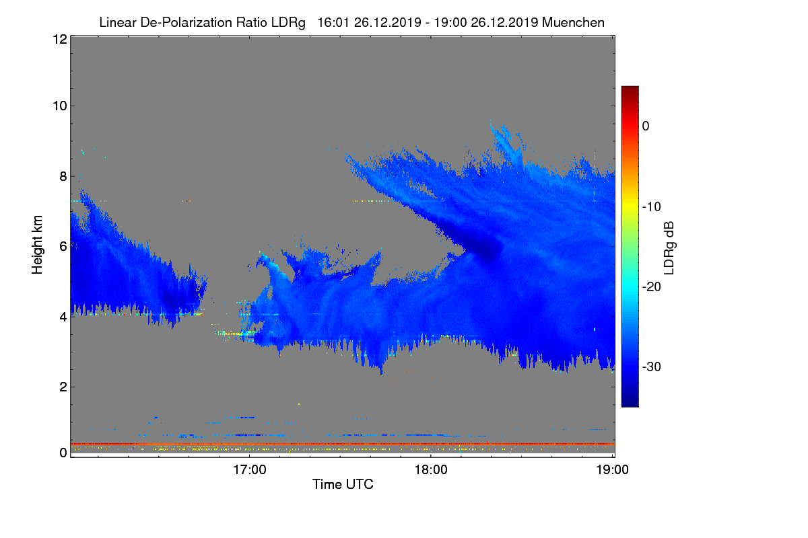This screenshot has height=538, width=808.
Task: Click the '6' height axis label
Action: click(63, 246)
